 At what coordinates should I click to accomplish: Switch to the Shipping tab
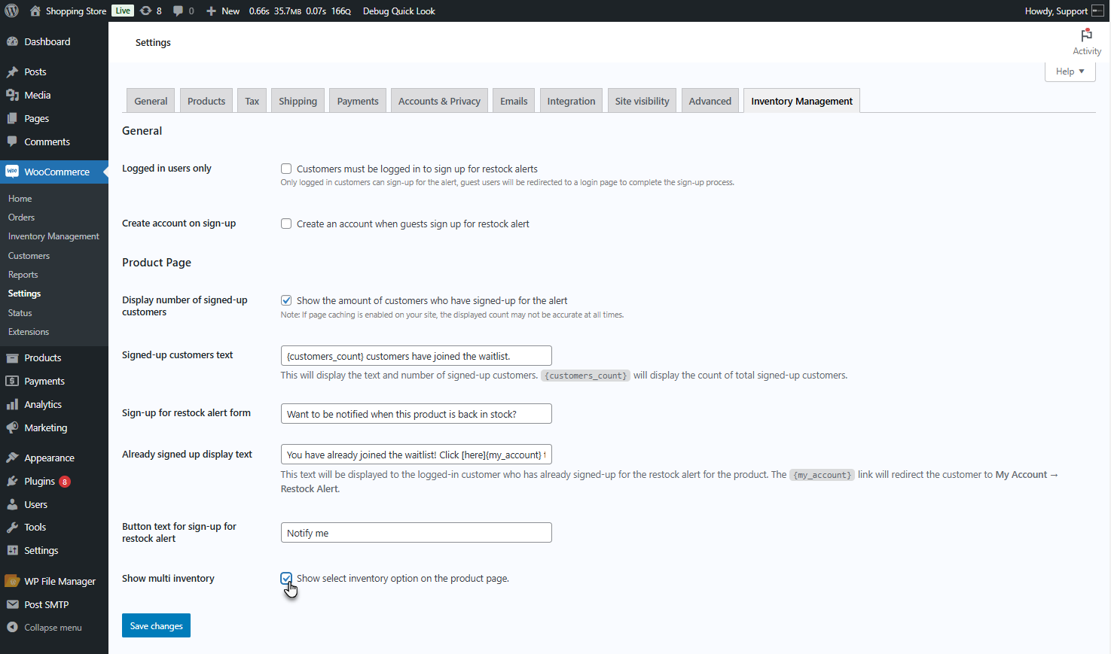(x=298, y=101)
